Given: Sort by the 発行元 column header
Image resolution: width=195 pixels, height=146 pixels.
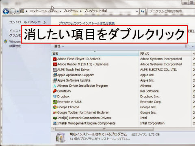Looking at the screenshot, I should [165, 53].
